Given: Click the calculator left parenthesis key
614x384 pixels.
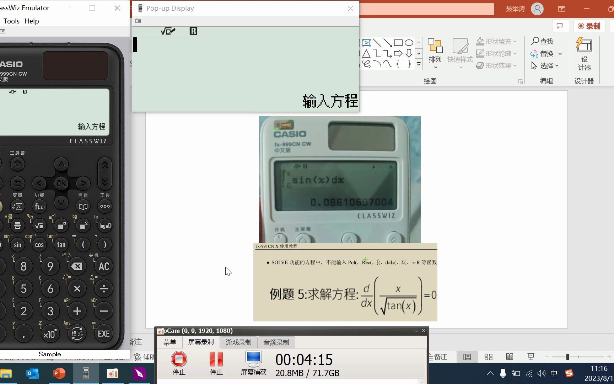Looking at the screenshot, I should [x=83, y=245].
